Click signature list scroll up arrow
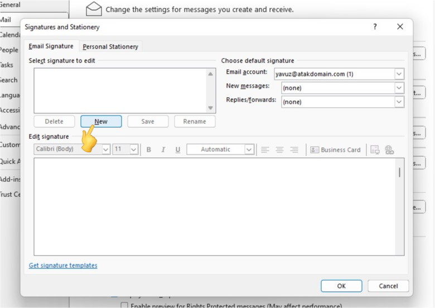Screen dimensions: 435x308 tap(211, 74)
